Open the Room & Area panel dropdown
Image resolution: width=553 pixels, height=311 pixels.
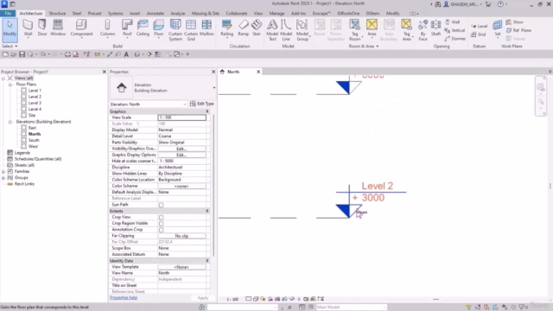tap(364, 46)
